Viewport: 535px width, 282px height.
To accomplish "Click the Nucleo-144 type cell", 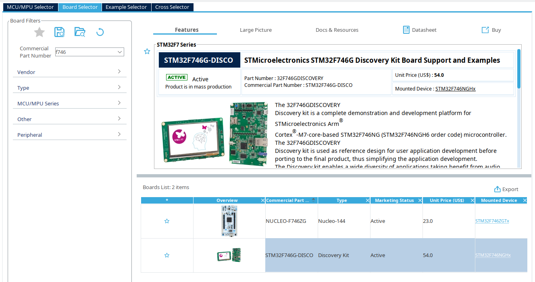I will pyautogui.click(x=344, y=221).
